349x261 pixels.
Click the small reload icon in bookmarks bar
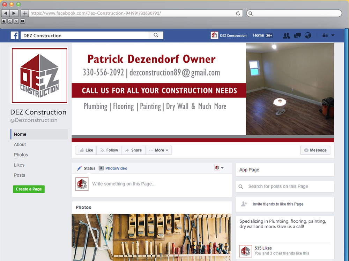[10, 21]
